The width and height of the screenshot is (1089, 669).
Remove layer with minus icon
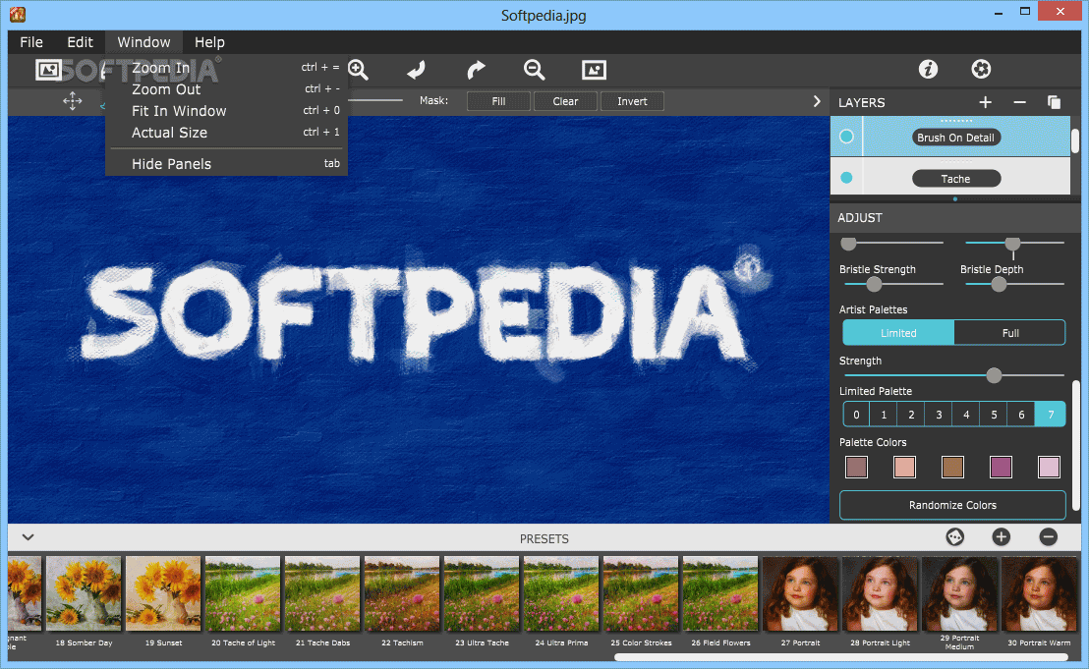point(1019,103)
